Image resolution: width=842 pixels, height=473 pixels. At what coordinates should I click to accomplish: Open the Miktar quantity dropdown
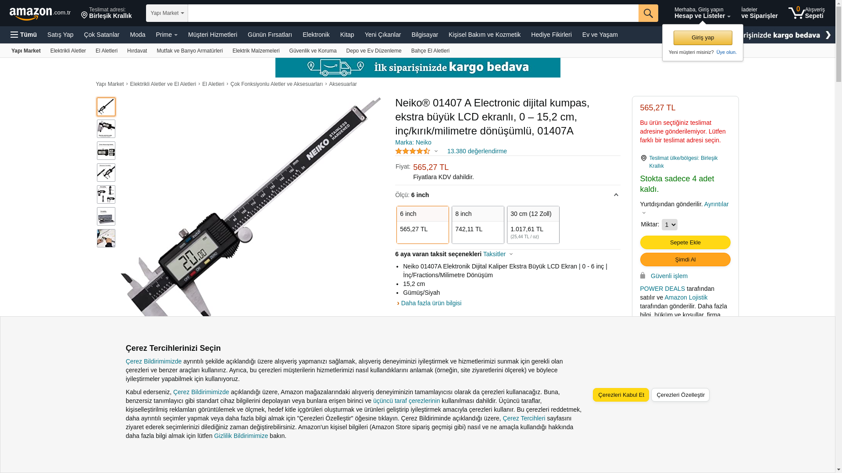[x=669, y=225]
